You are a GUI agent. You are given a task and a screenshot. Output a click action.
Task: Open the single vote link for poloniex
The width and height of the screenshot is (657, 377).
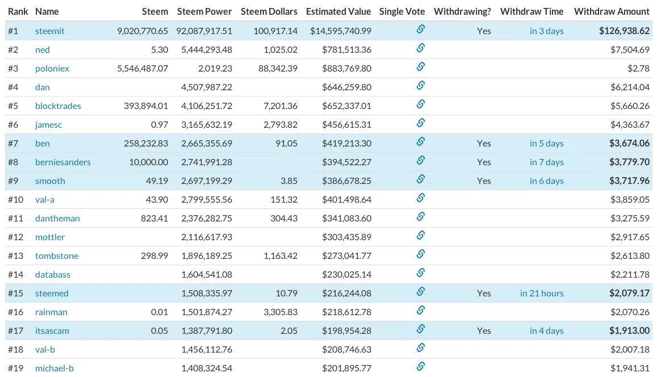tap(421, 66)
